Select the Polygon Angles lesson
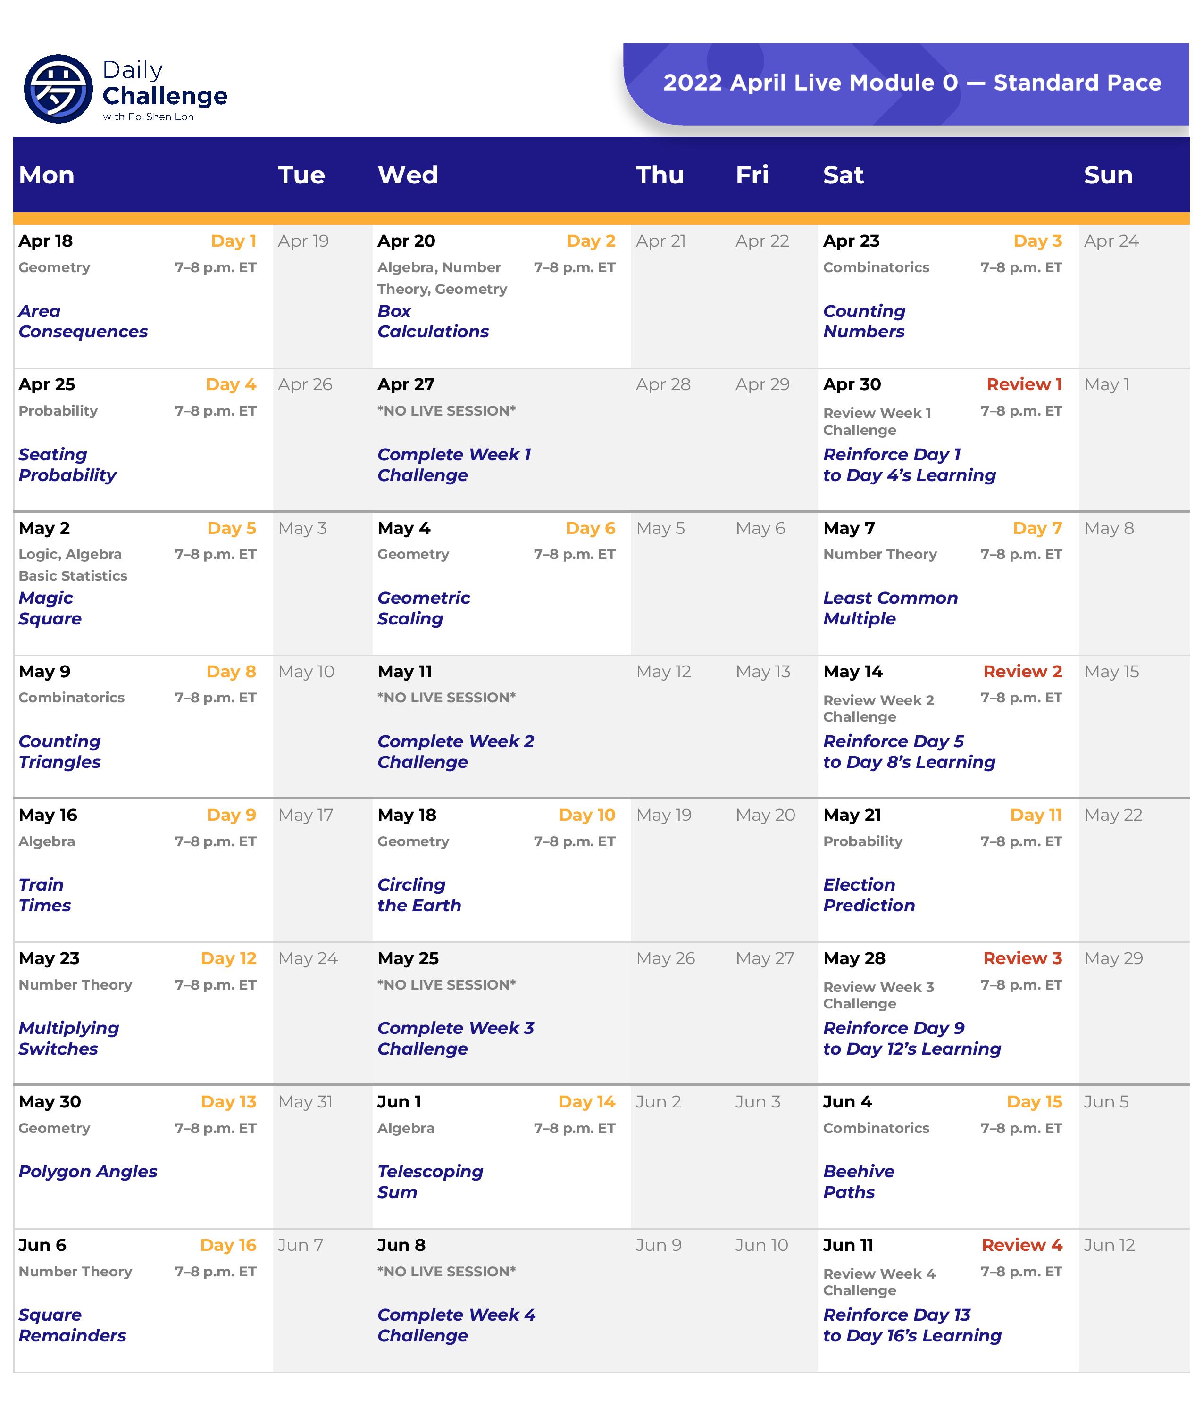This screenshot has height=1415, width=1203. 87,1172
